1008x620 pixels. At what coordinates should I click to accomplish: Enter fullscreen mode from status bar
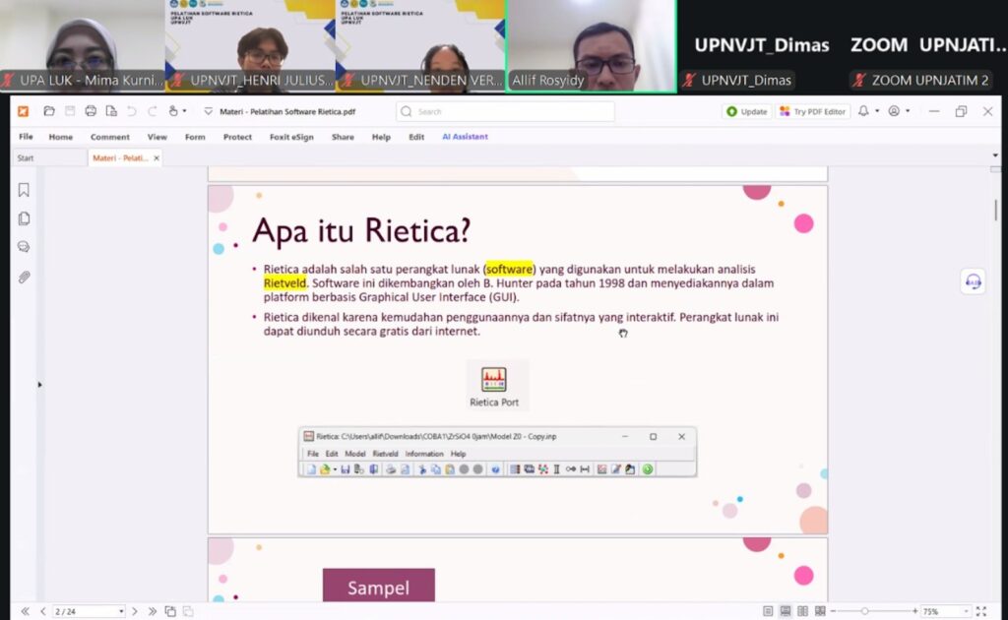pyautogui.click(x=980, y=611)
